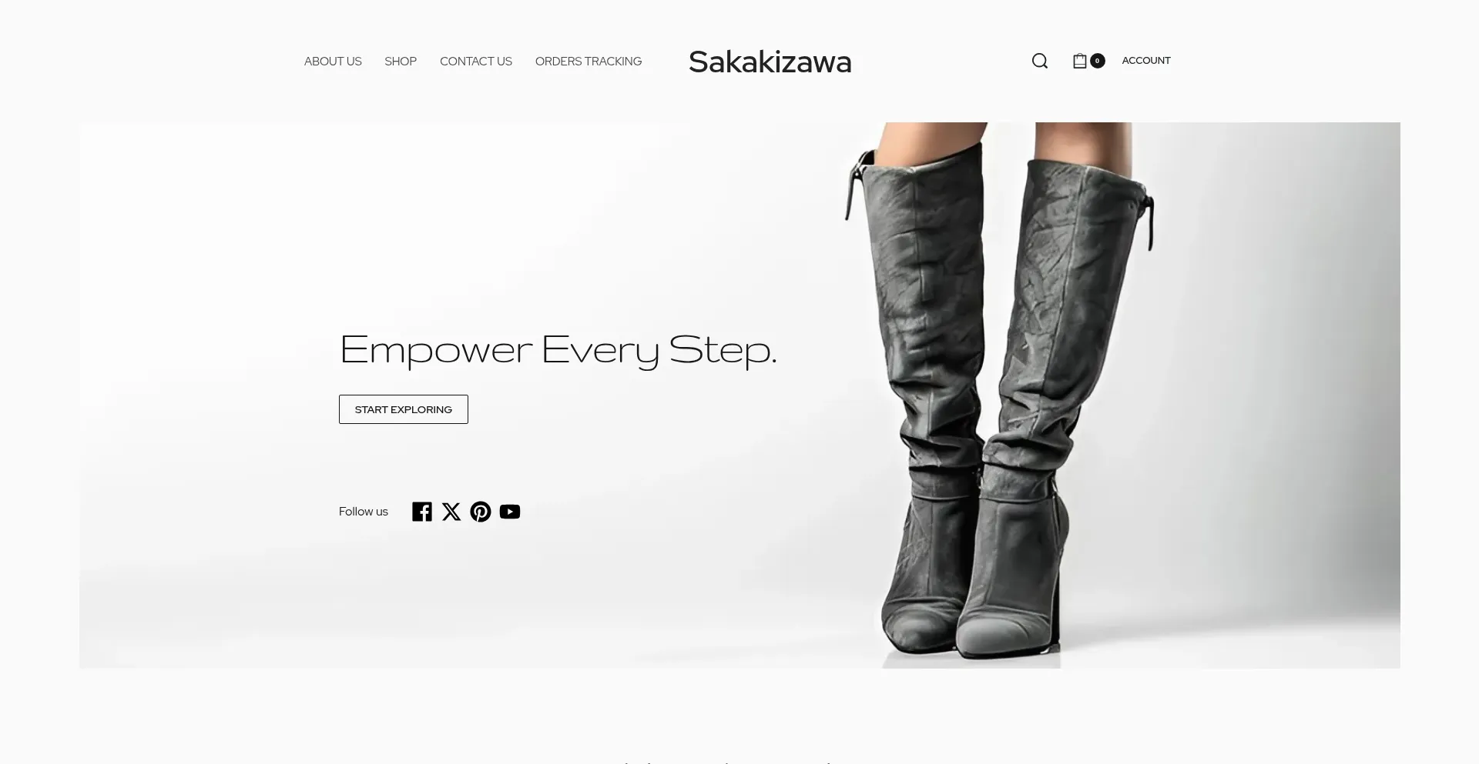Viewport: 1479px width, 764px height.
Task: Select Contact Us in navigation
Action: [x=476, y=62]
